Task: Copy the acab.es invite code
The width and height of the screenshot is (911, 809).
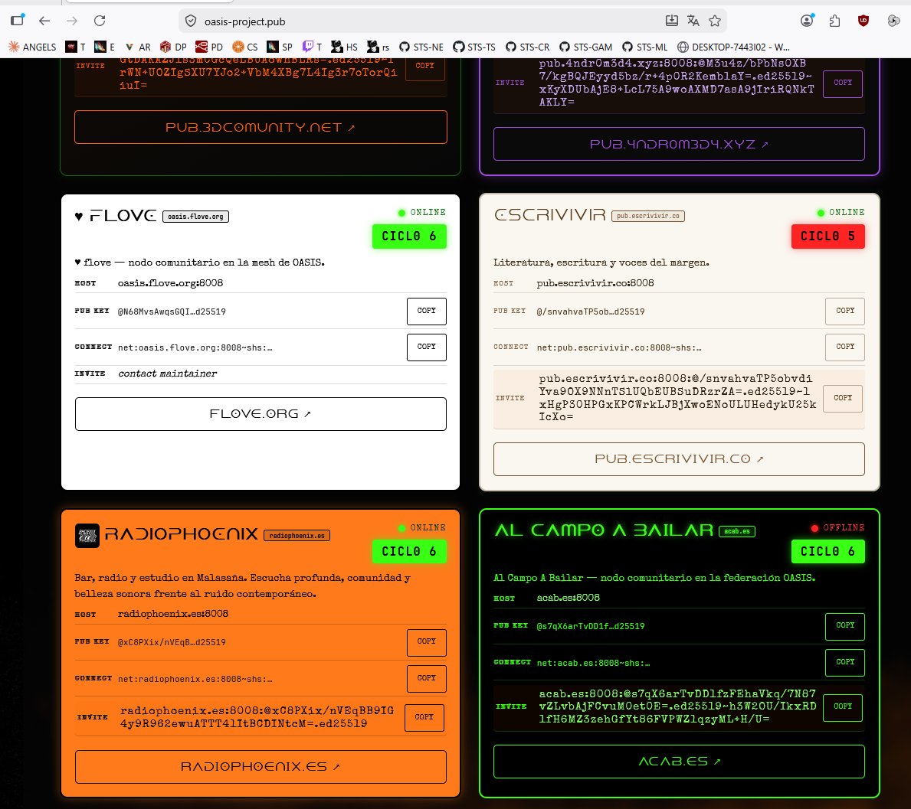Action: click(x=843, y=707)
